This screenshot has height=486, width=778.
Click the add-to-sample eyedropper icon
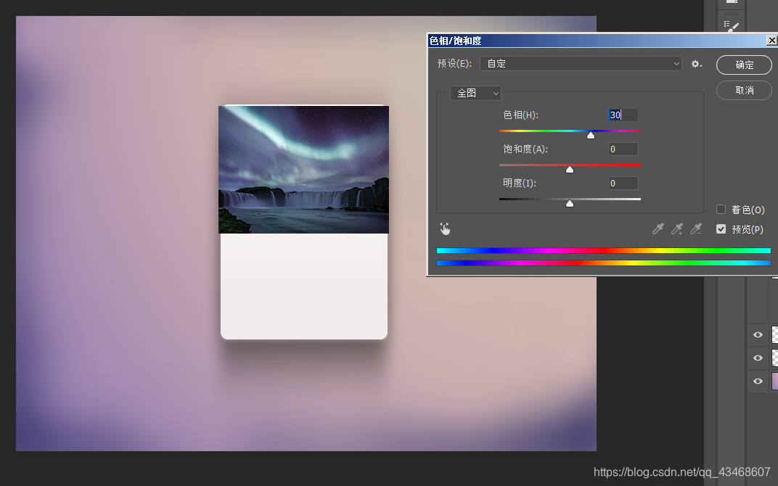(x=676, y=228)
